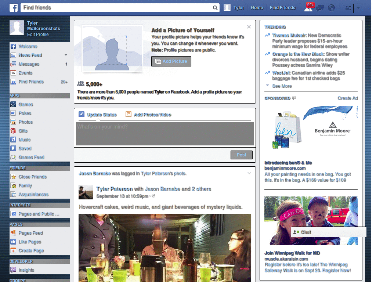Open the Benjamin Moore ad image
The image size is (376, 282).
coord(311,128)
